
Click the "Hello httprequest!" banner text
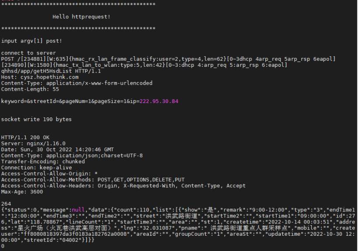pyautogui.click(x=81, y=17)
